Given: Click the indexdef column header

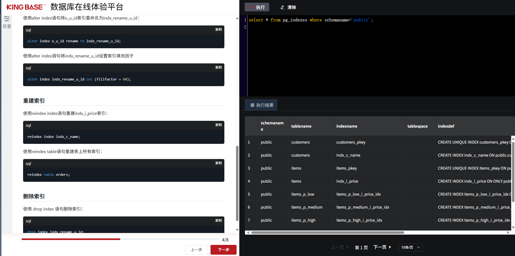Looking at the screenshot, I should (475, 126).
